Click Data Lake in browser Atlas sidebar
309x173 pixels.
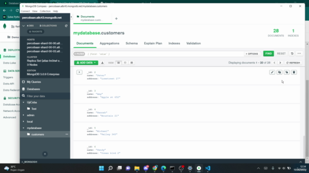(10, 63)
